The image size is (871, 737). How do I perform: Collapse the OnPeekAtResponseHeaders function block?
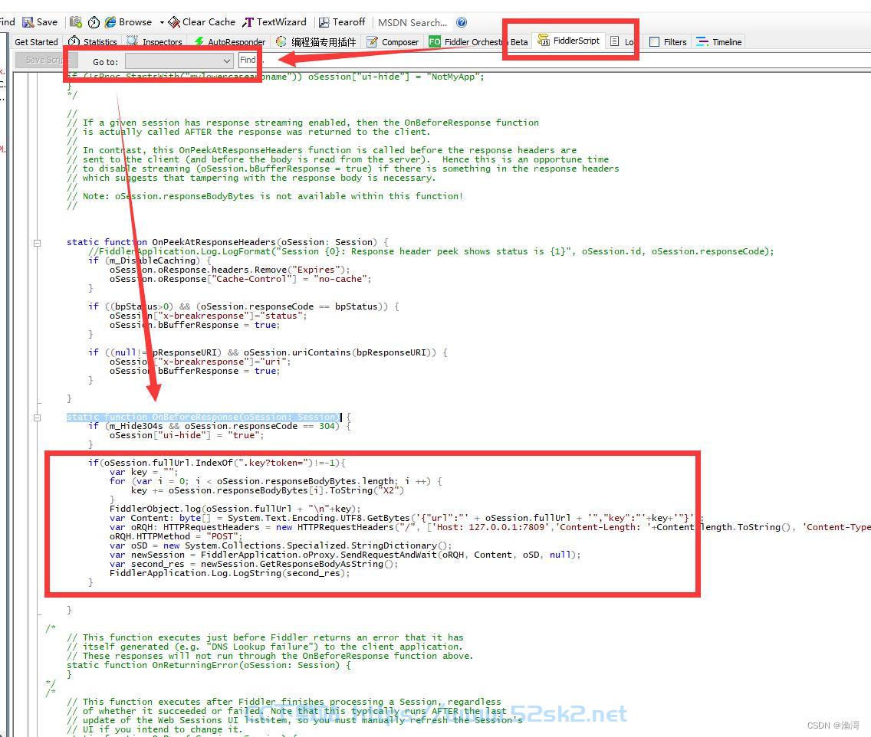(38, 243)
